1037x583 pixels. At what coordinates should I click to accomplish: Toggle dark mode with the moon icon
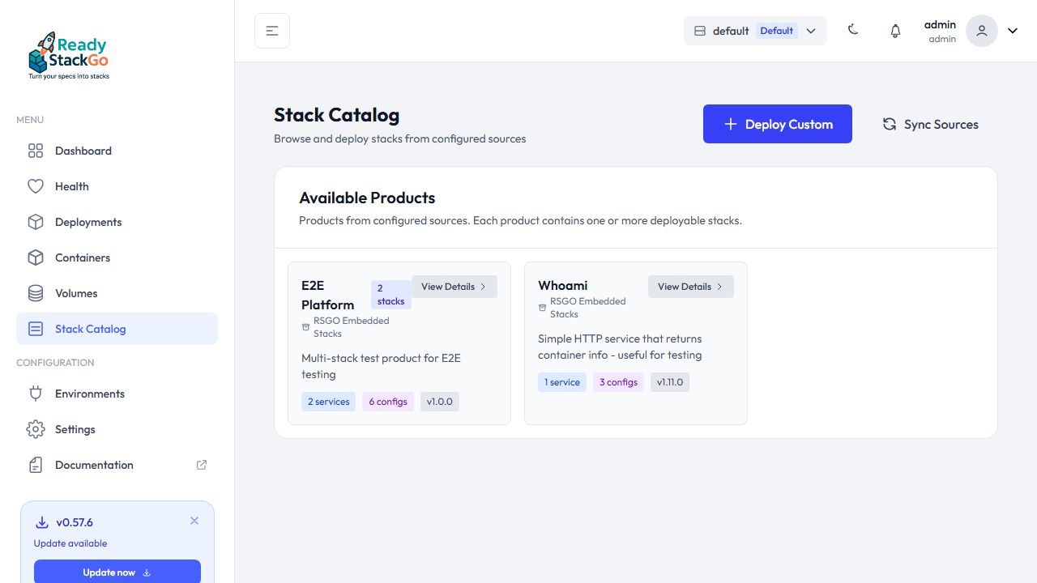point(853,30)
